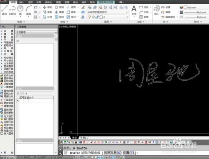Viewport: 209px width, 159px height.
Task: Select the Arc (圆弧) tool
Action: [x=28, y=10]
